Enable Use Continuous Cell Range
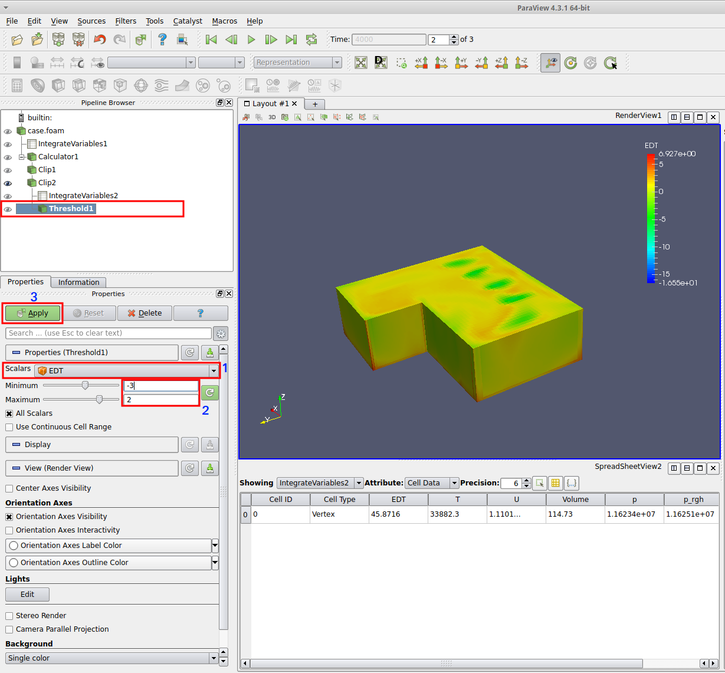Viewport: 725px width, 673px height. [9, 427]
